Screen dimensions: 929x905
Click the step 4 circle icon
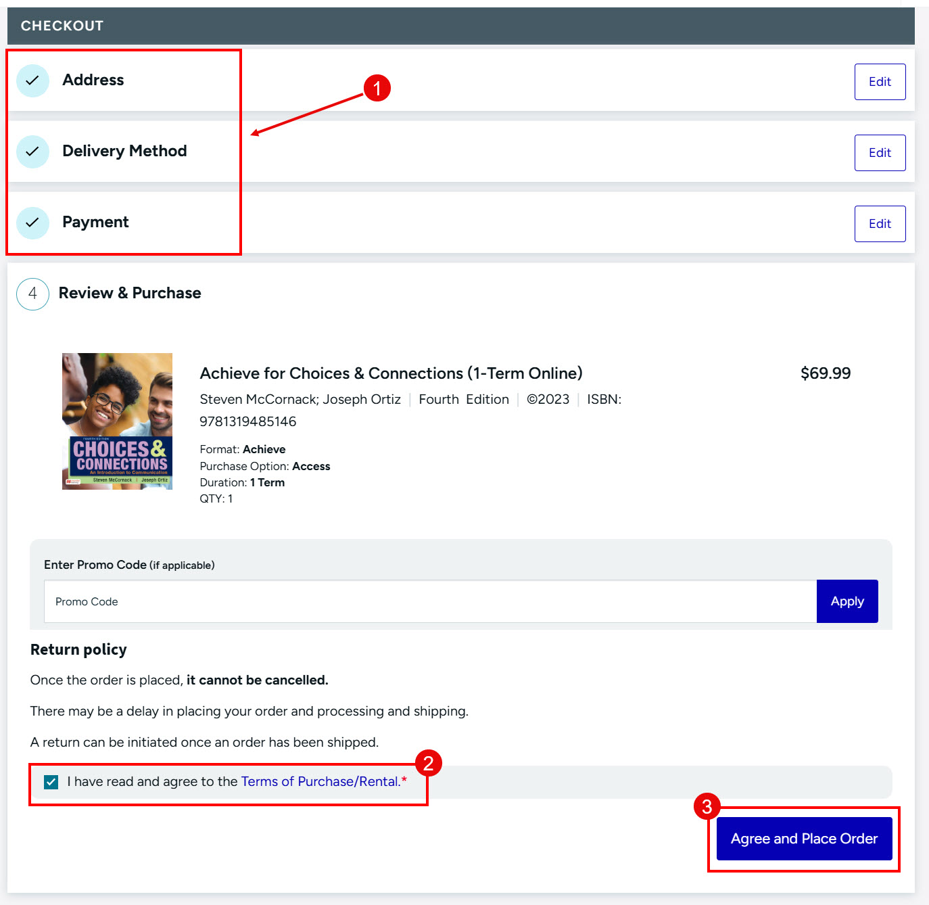tap(32, 294)
